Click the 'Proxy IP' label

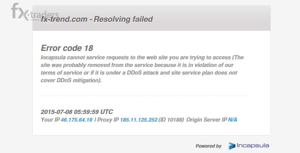[108, 120]
